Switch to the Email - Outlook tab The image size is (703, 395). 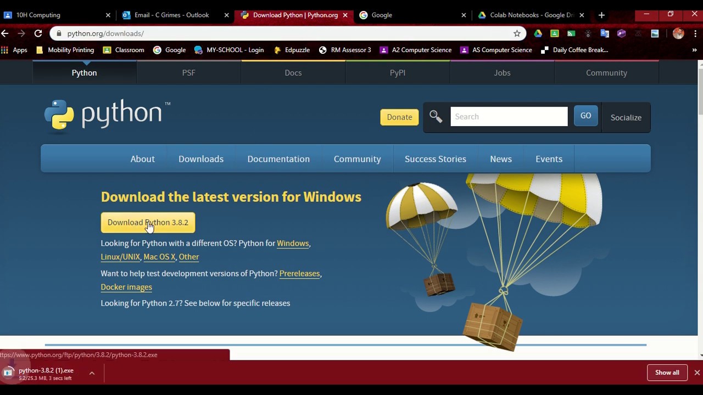pyautogui.click(x=175, y=15)
